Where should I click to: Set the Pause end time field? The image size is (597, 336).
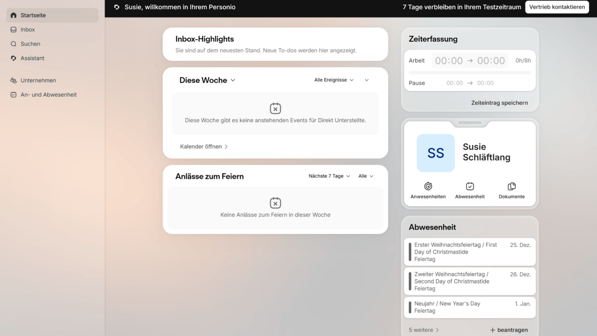point(485,83)
